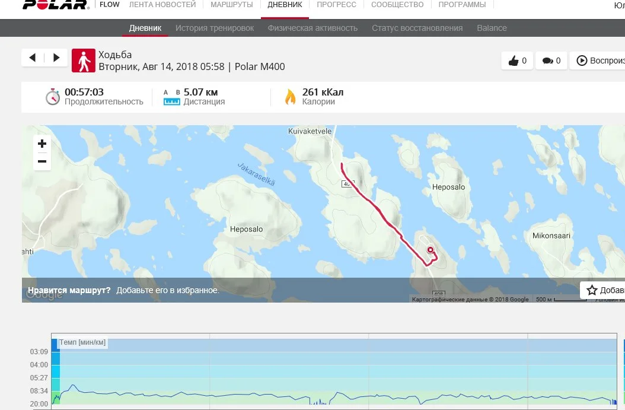Open ЛЕНТА НОВОСТЕЙ in top navigation
625x410 pixels.
point(162,4)
